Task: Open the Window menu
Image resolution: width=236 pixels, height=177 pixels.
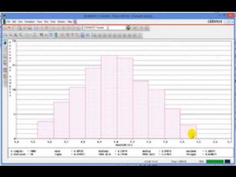Action: pyautogui.click(x=61, y=22)
